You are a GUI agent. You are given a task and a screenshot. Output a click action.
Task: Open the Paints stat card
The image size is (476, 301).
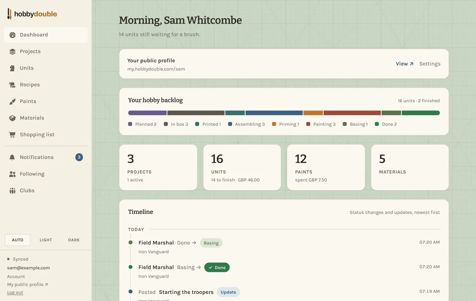click(x=326, y=167)
